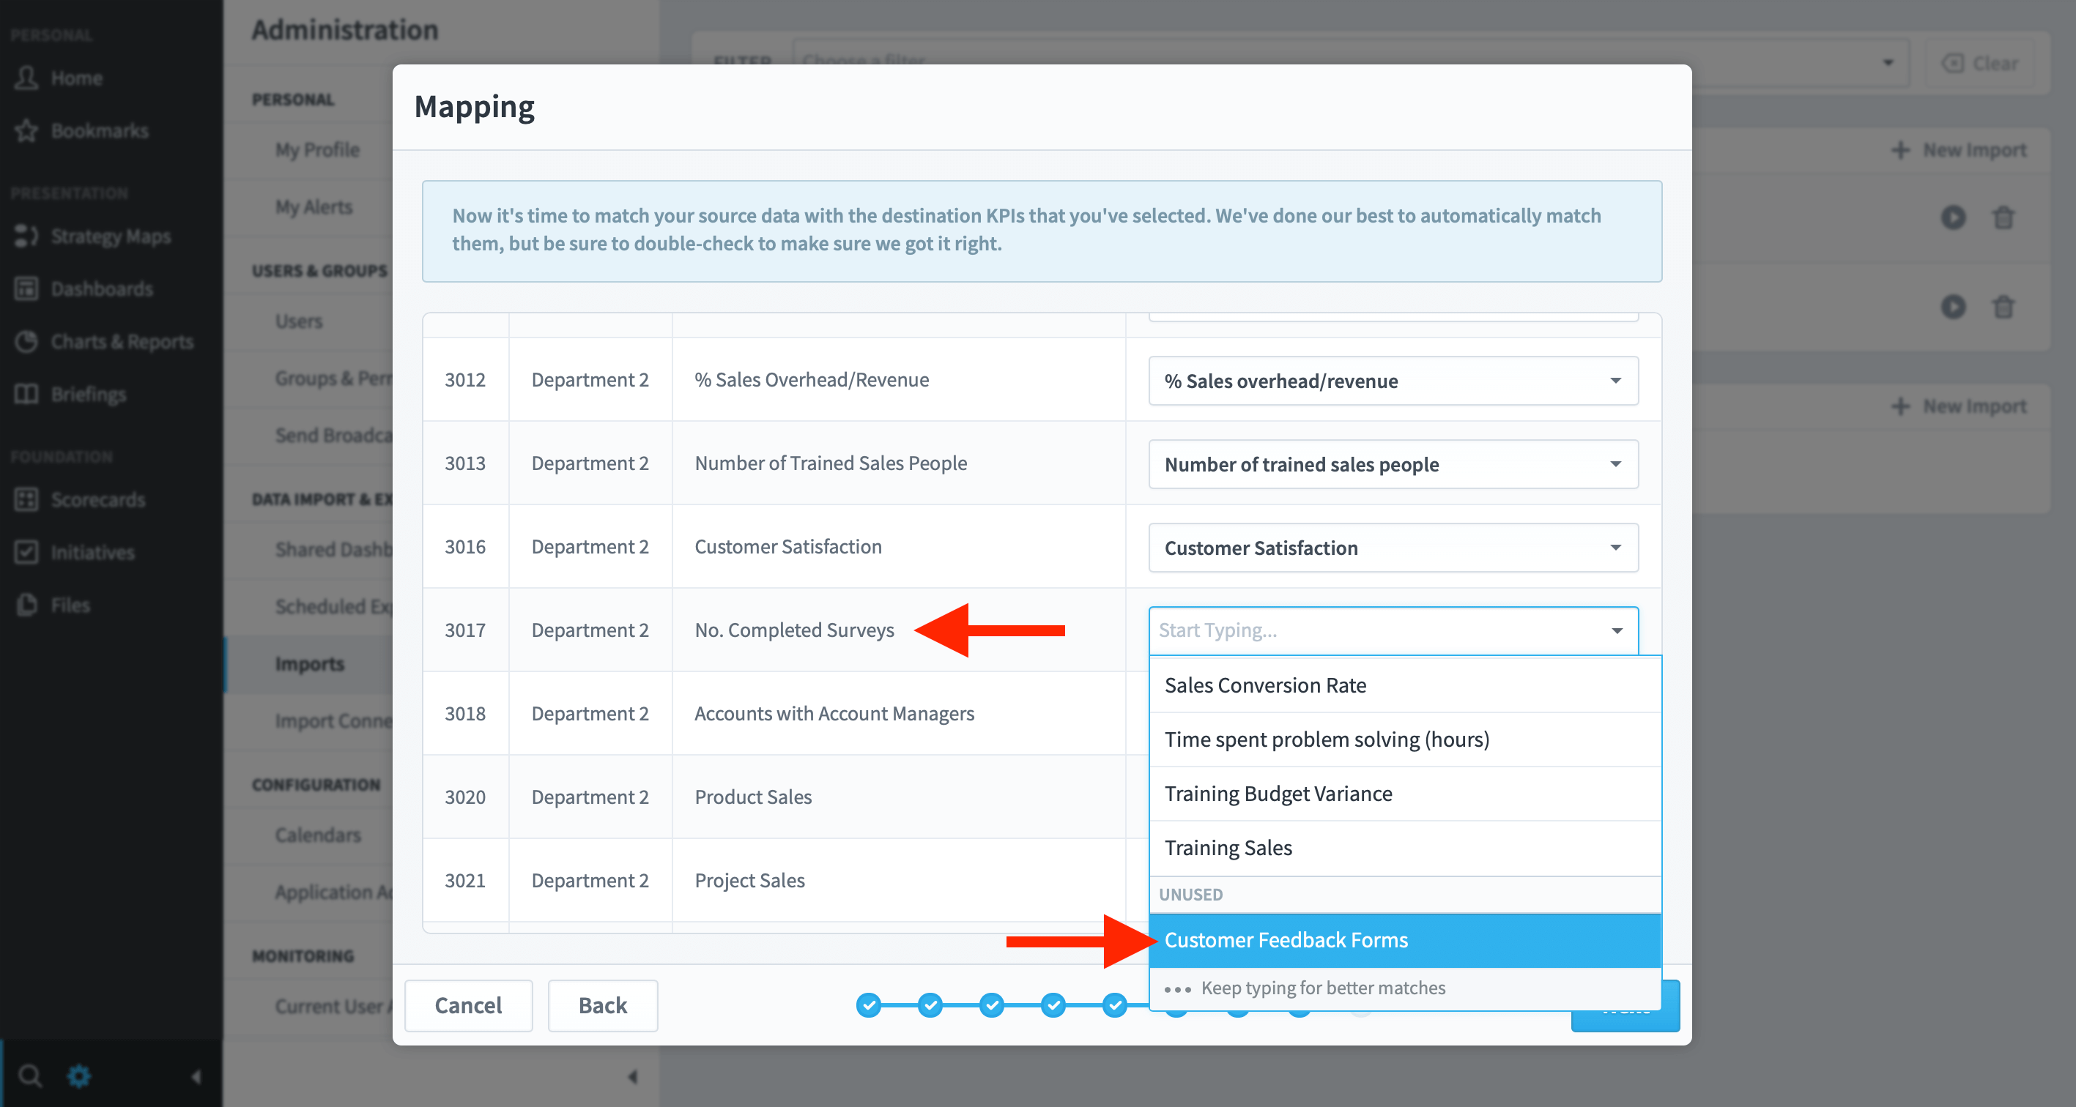
Task: Click 'Department 2' in row 3021
Action: point(590,881)
